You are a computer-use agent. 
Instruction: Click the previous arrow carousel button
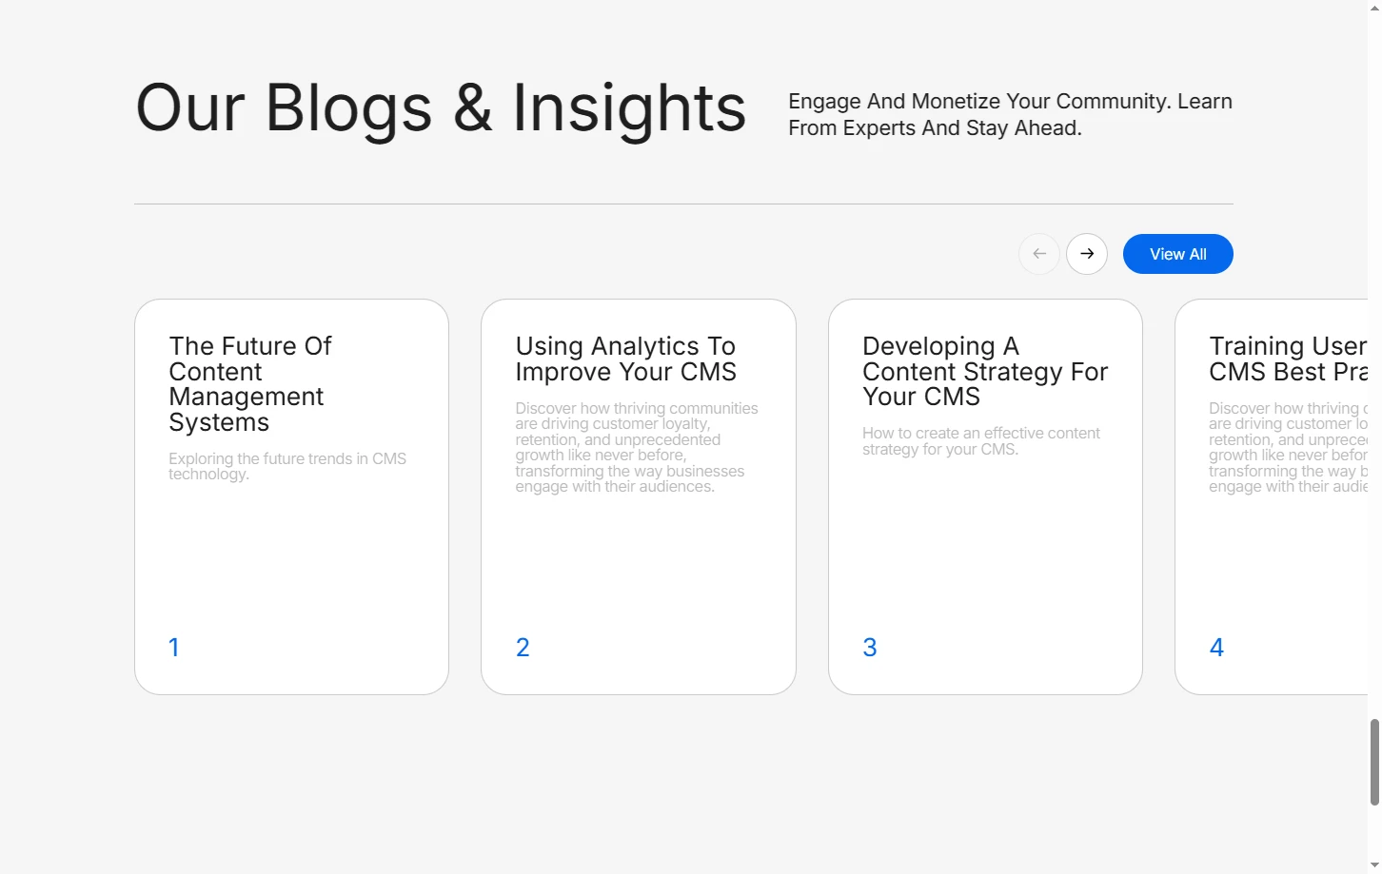tap(1039, 254)
